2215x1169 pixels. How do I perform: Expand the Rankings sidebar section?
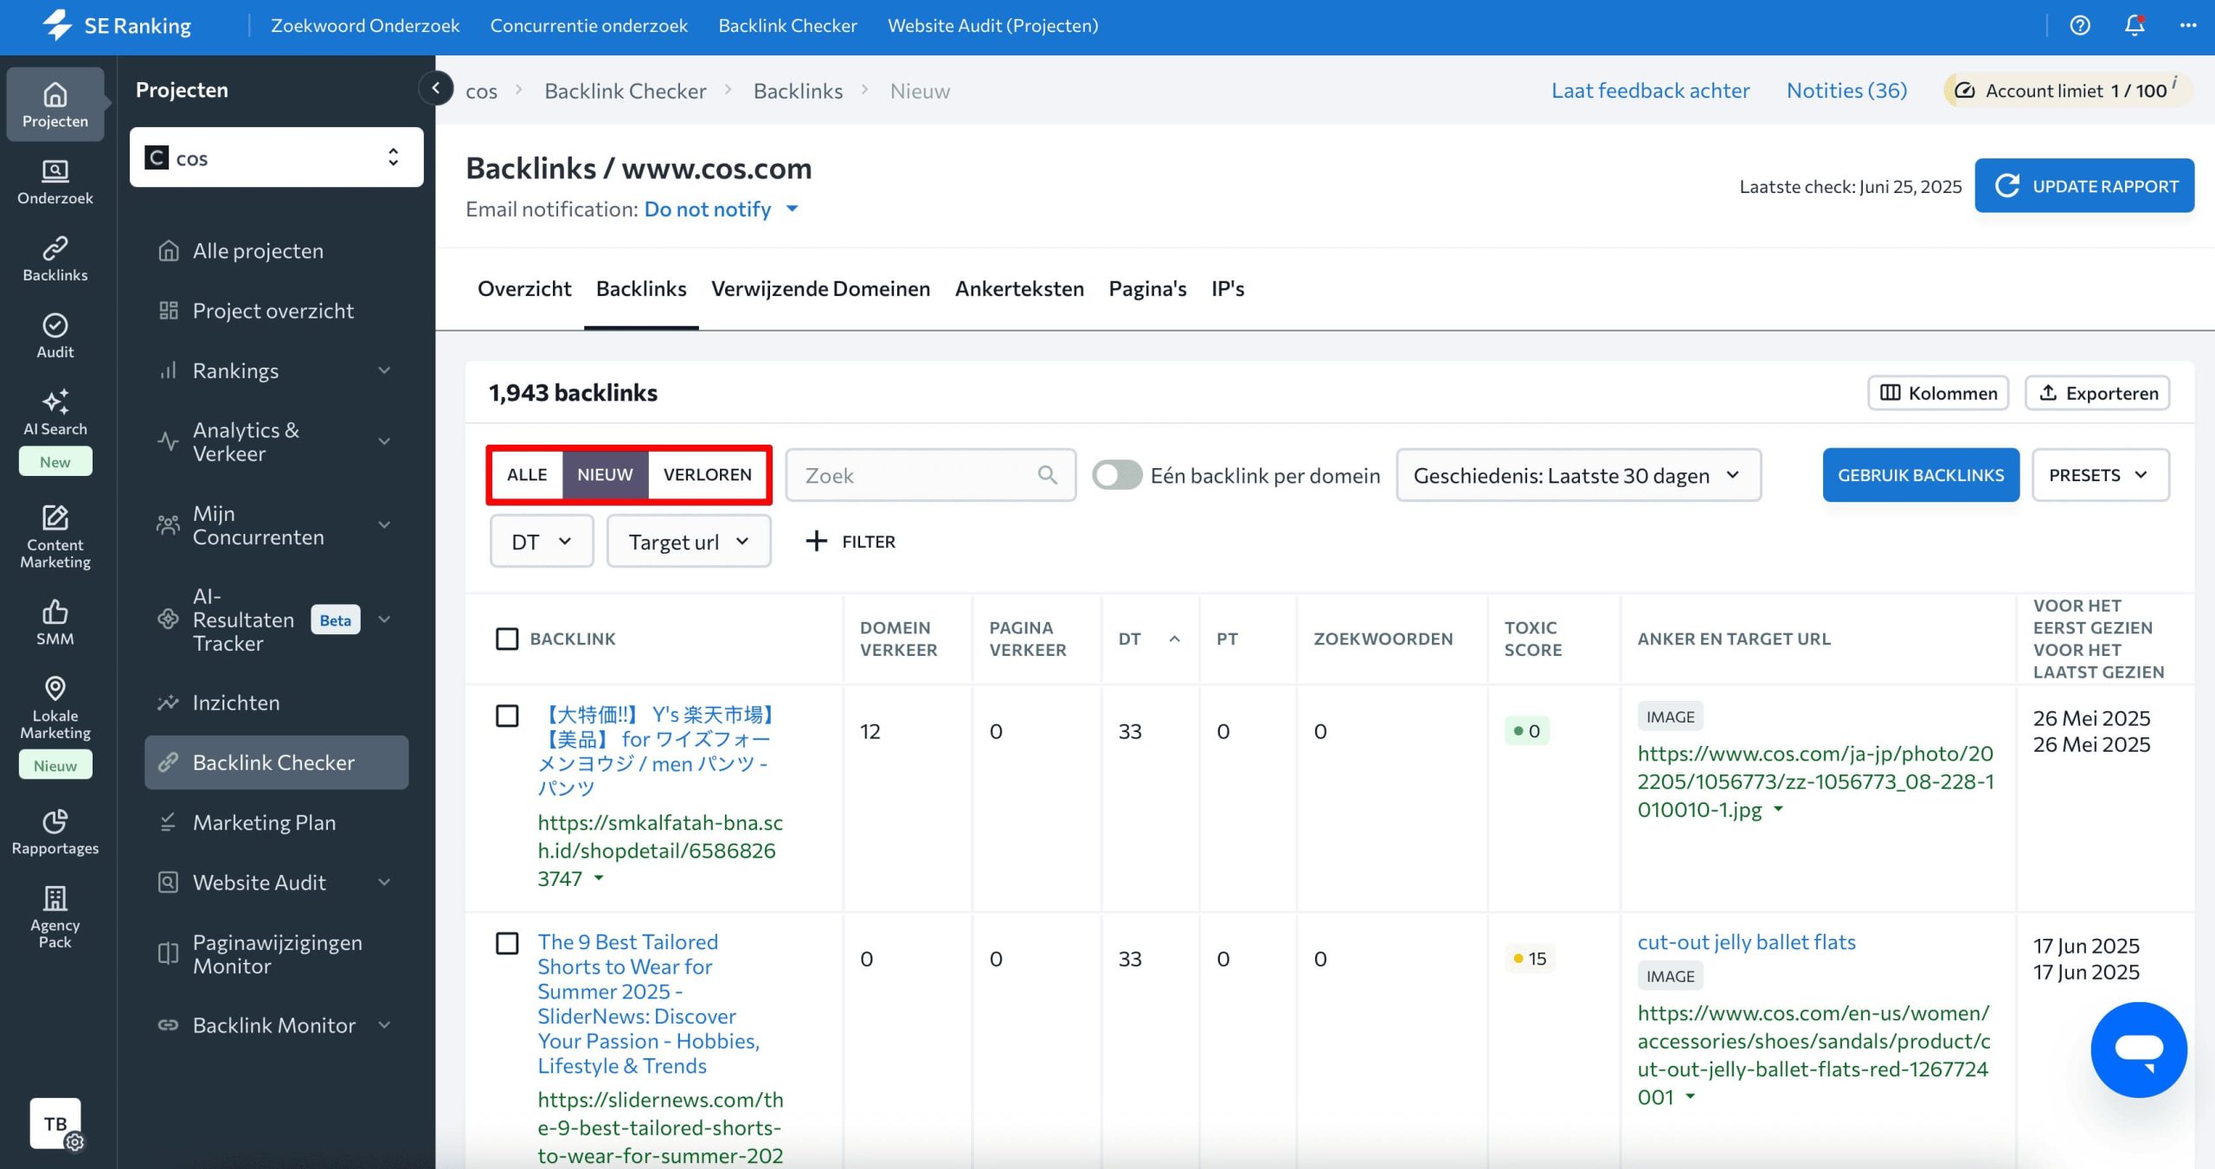point(384,370)
